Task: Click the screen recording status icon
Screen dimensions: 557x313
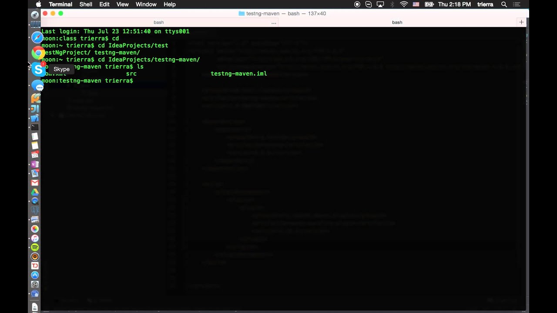Action: (x=357, y=4)
